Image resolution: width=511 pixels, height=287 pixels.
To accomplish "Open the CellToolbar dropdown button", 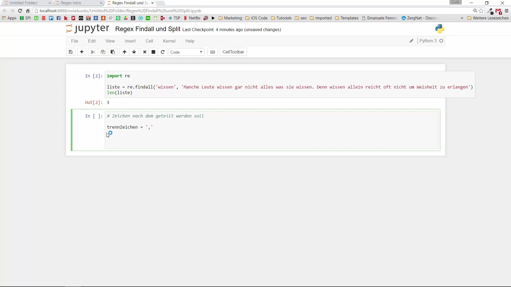I will click(233, 52).
